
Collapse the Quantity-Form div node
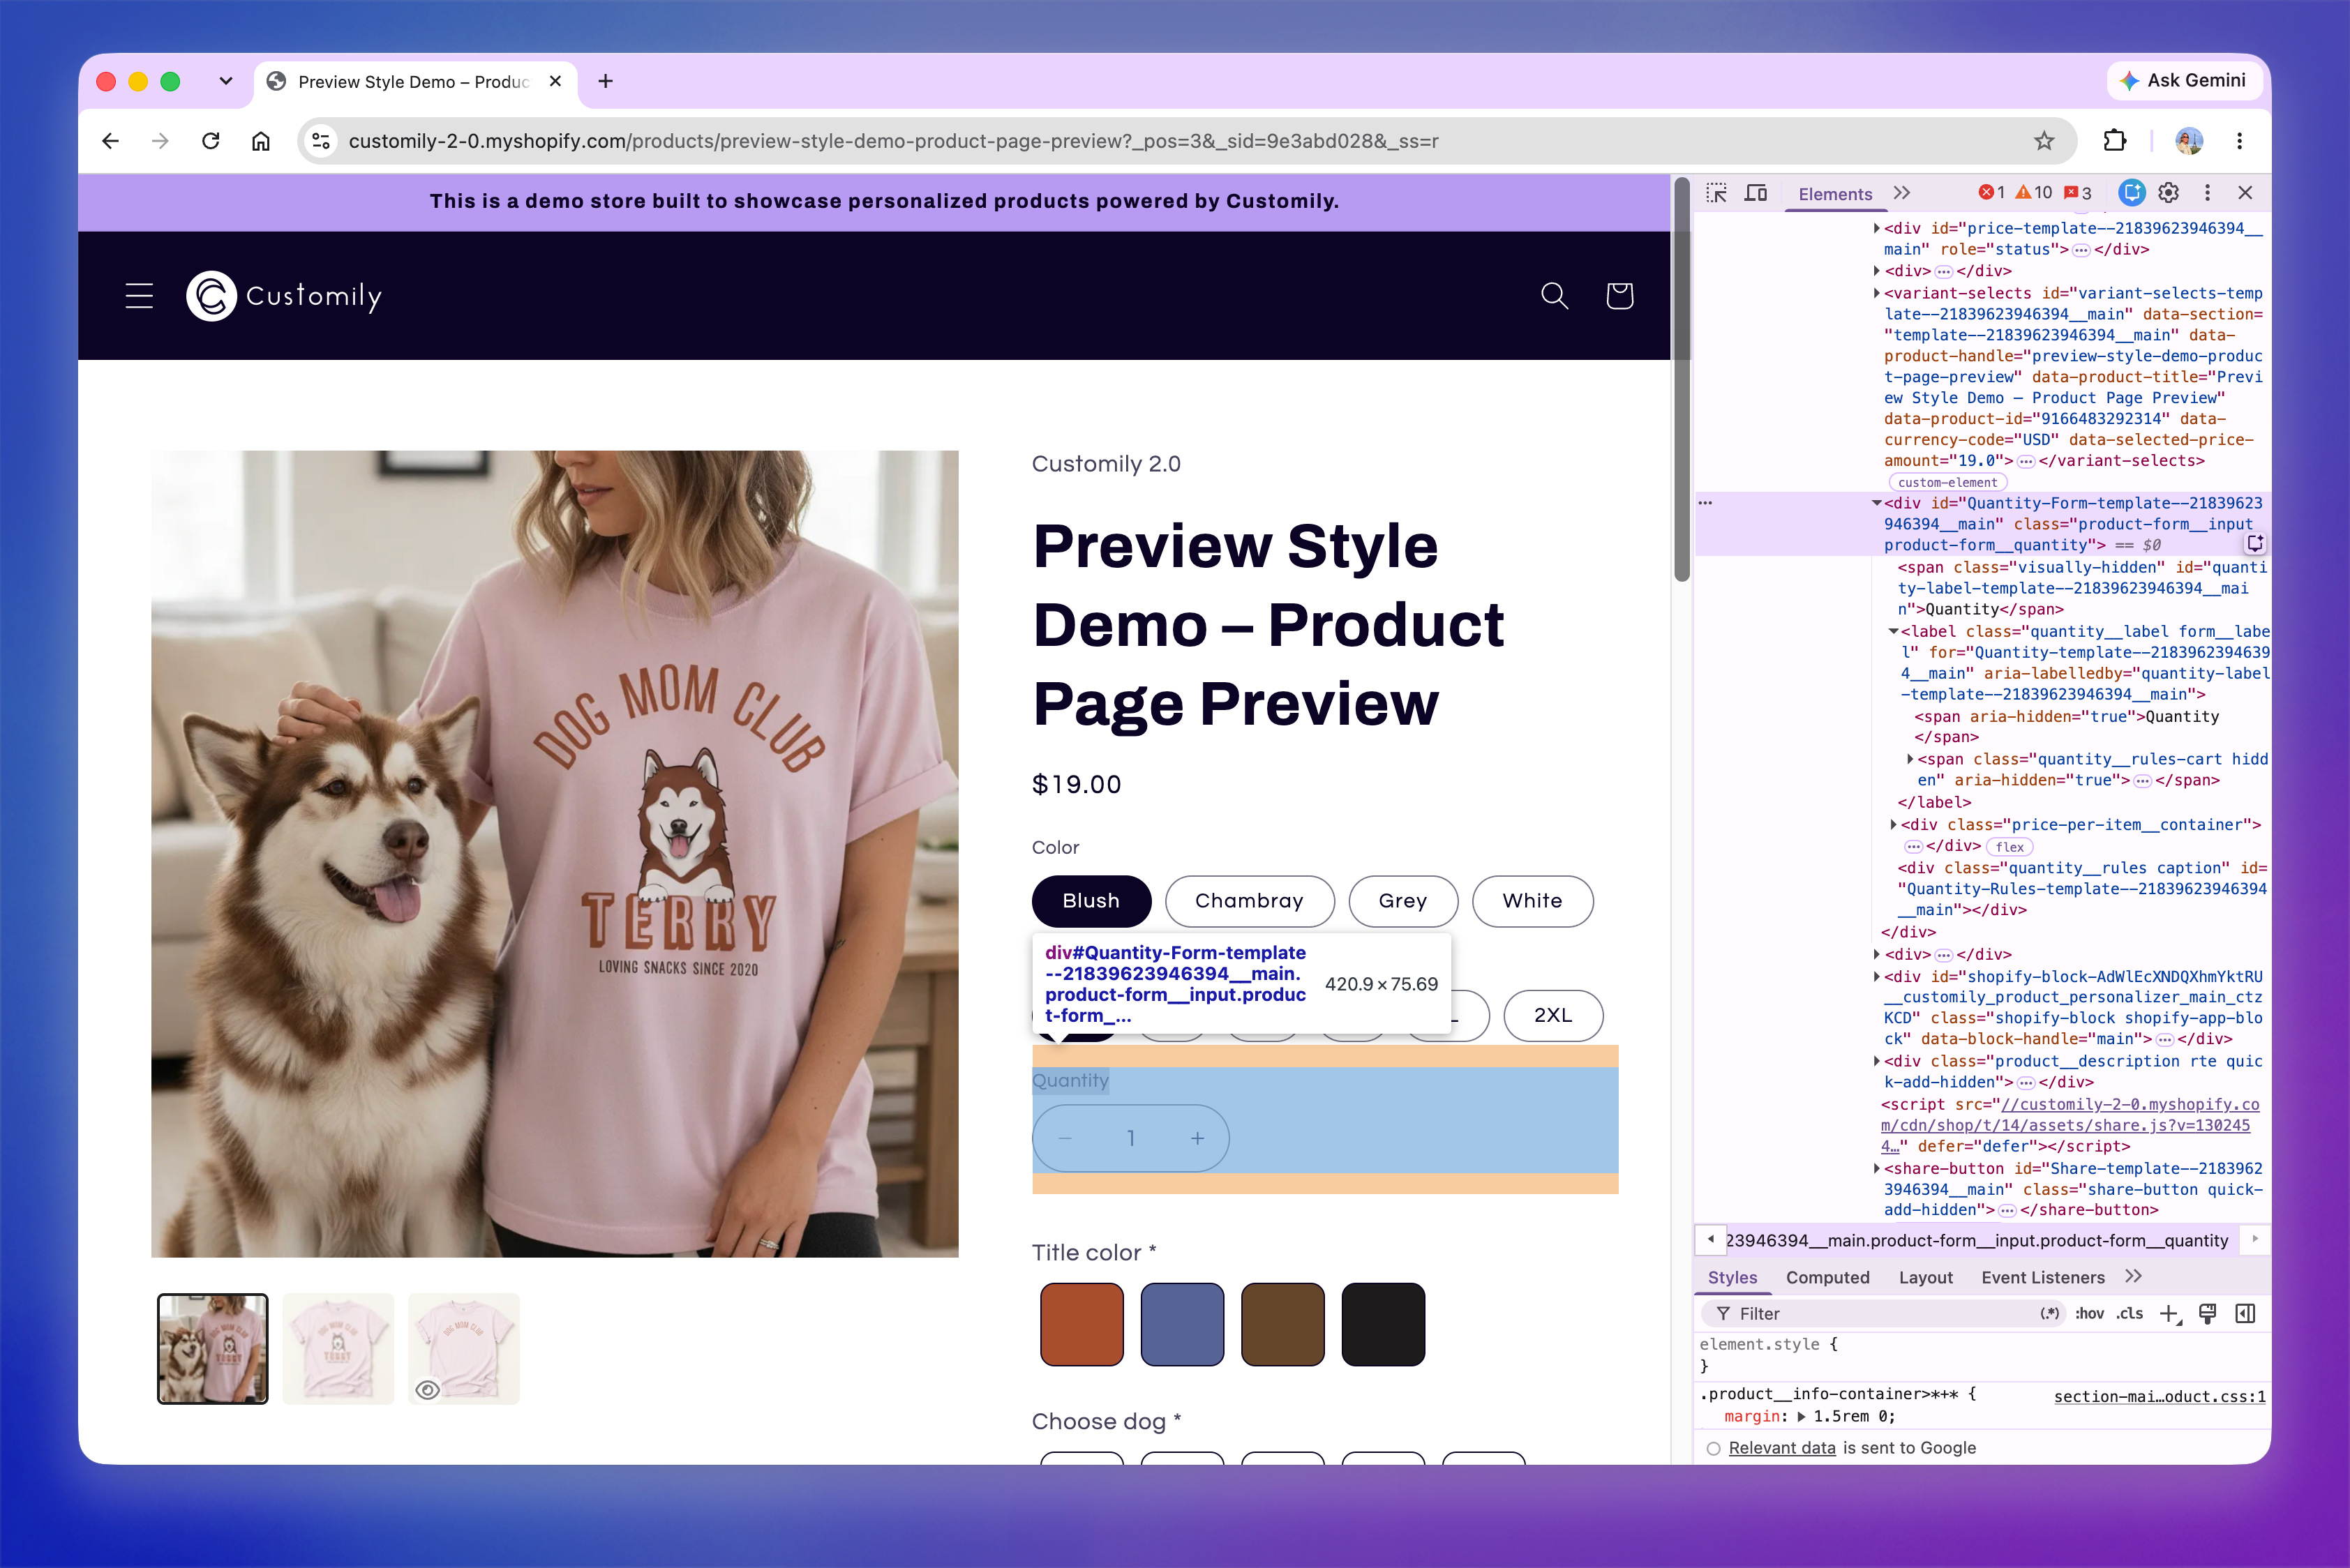[x=1877, y=503]
